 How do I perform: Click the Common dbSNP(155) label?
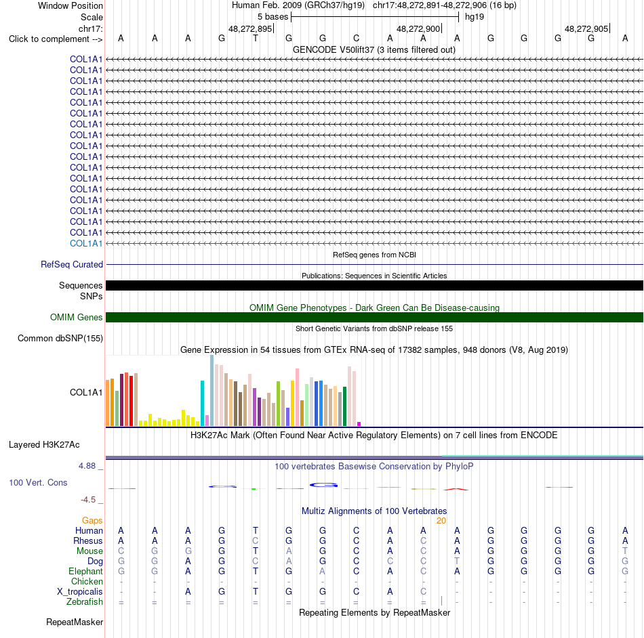click(x=60, y=339)
